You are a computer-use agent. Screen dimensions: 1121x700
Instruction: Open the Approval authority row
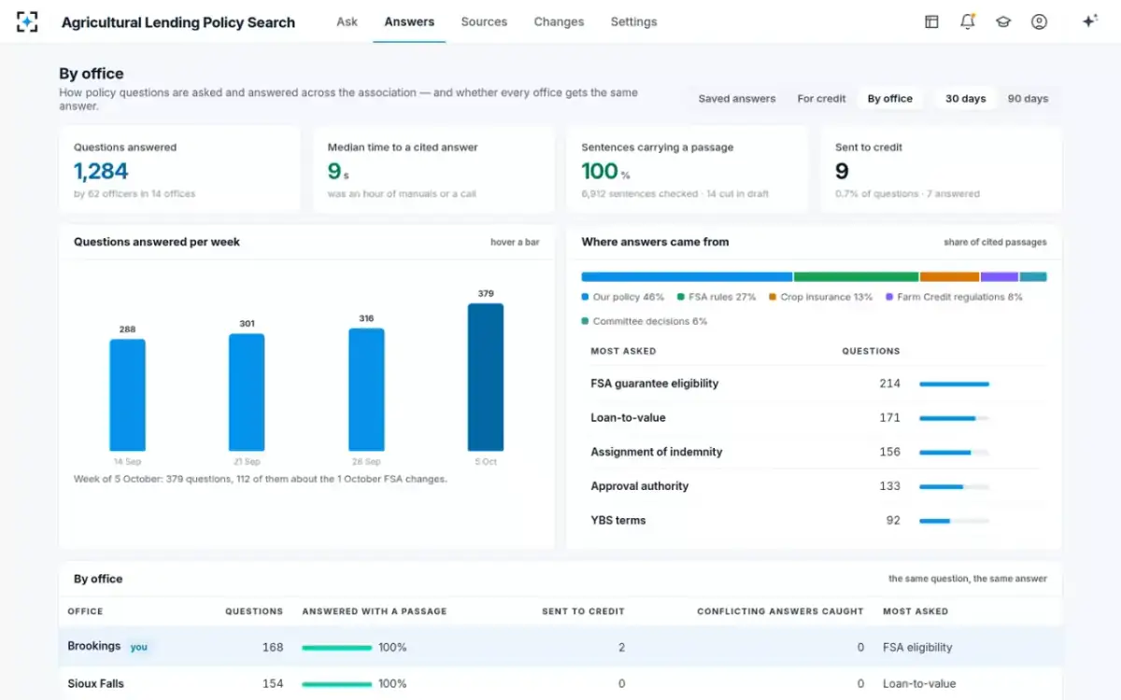click(814, 486)
